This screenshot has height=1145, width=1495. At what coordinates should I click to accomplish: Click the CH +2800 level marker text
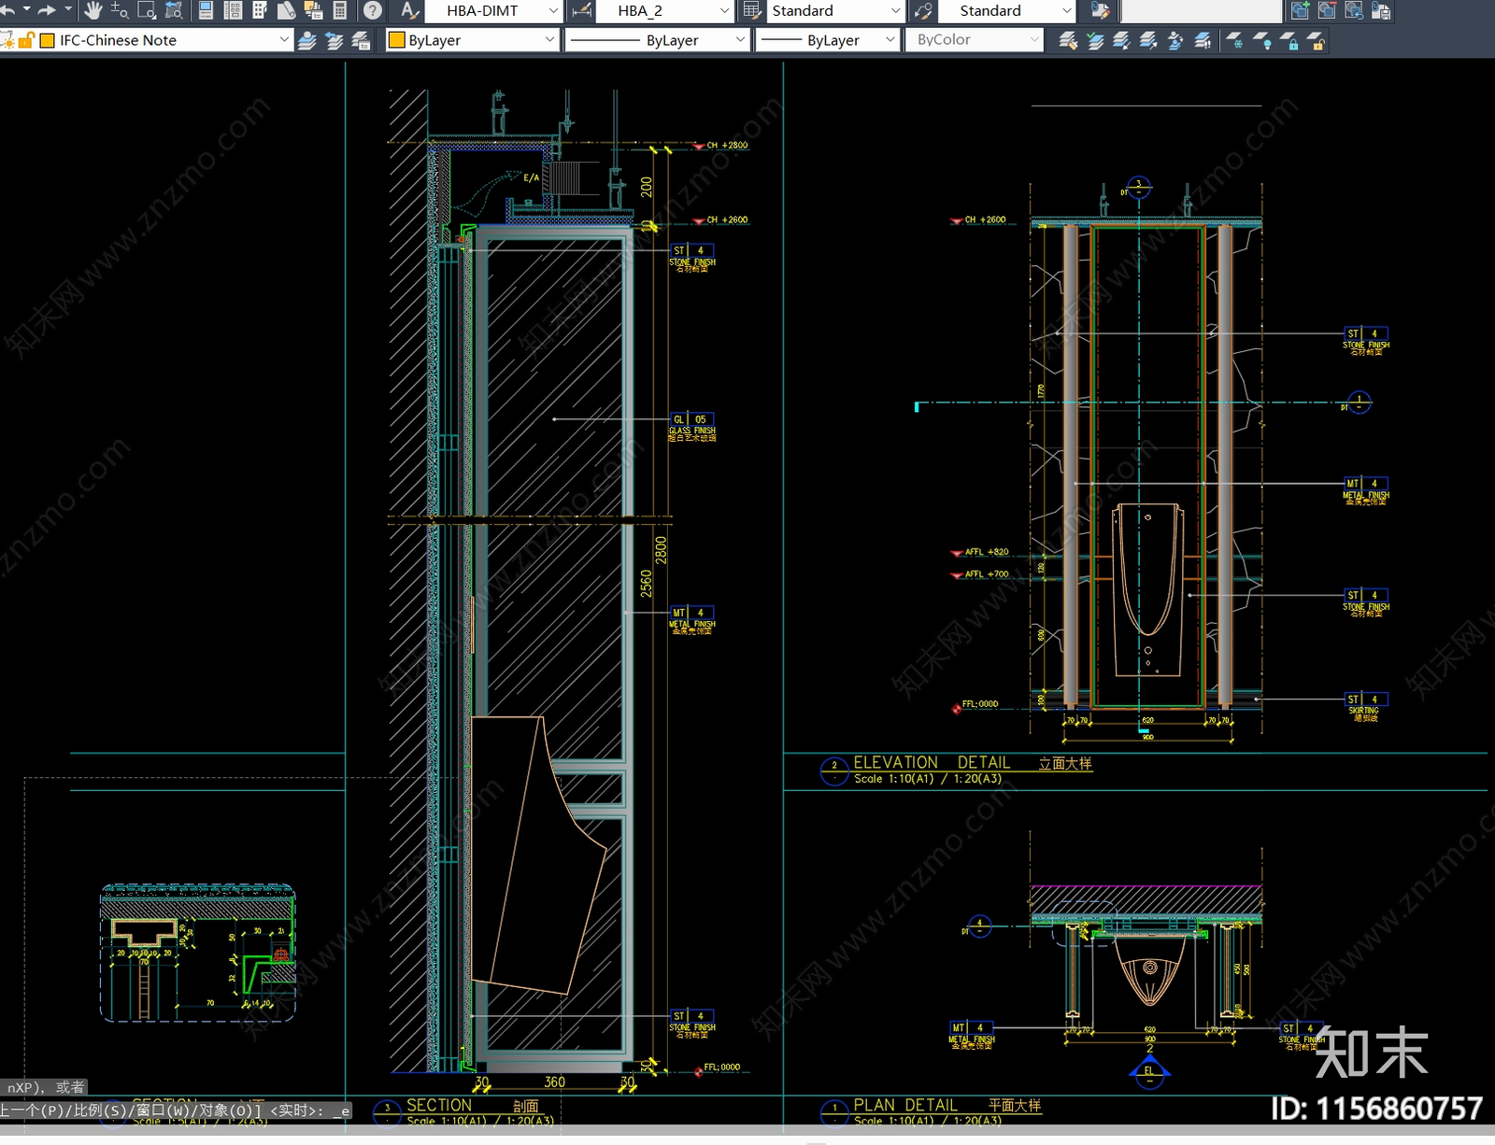(727, 146)
